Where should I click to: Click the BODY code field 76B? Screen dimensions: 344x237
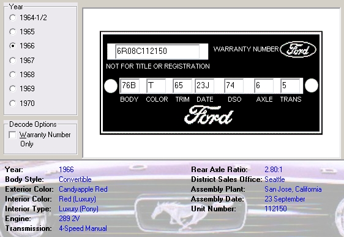tap(130, 86)
